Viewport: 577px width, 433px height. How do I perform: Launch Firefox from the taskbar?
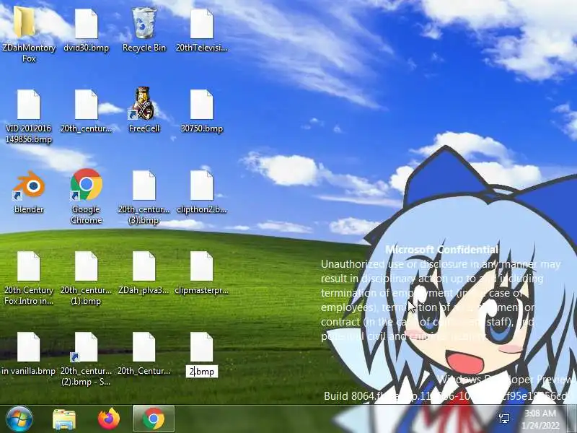[109, 419]
